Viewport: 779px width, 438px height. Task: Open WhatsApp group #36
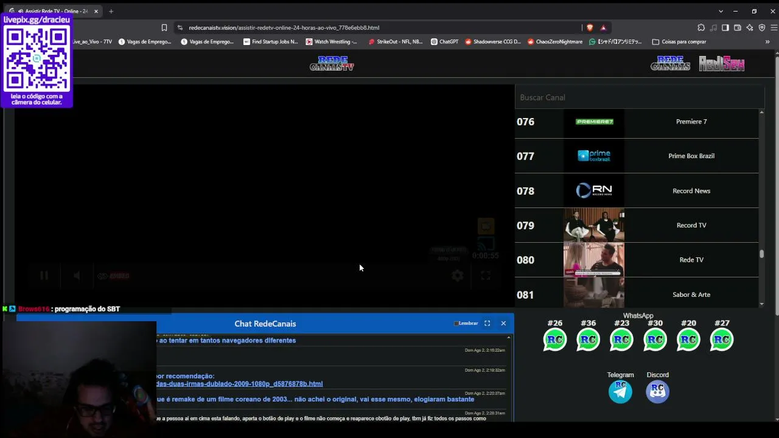coord(588,339)
